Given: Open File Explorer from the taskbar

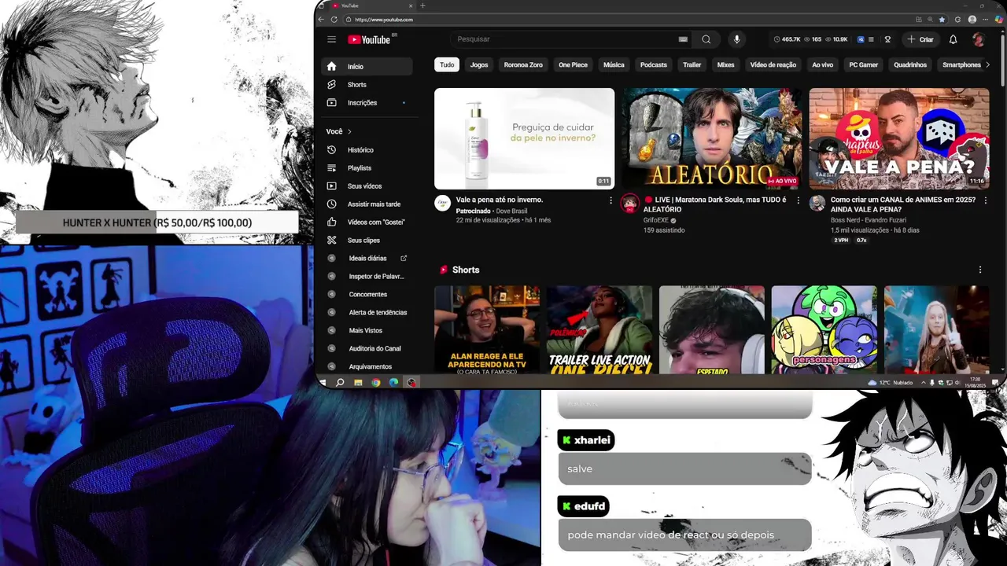Looking at the screenshot, I should pyautogui.click(x=358, y=383).
